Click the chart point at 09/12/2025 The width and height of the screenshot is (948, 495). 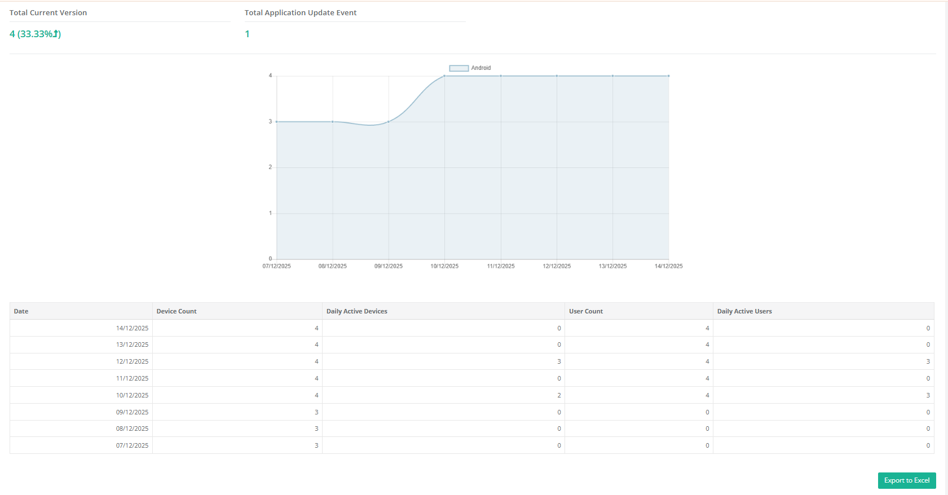click(389, 122)
